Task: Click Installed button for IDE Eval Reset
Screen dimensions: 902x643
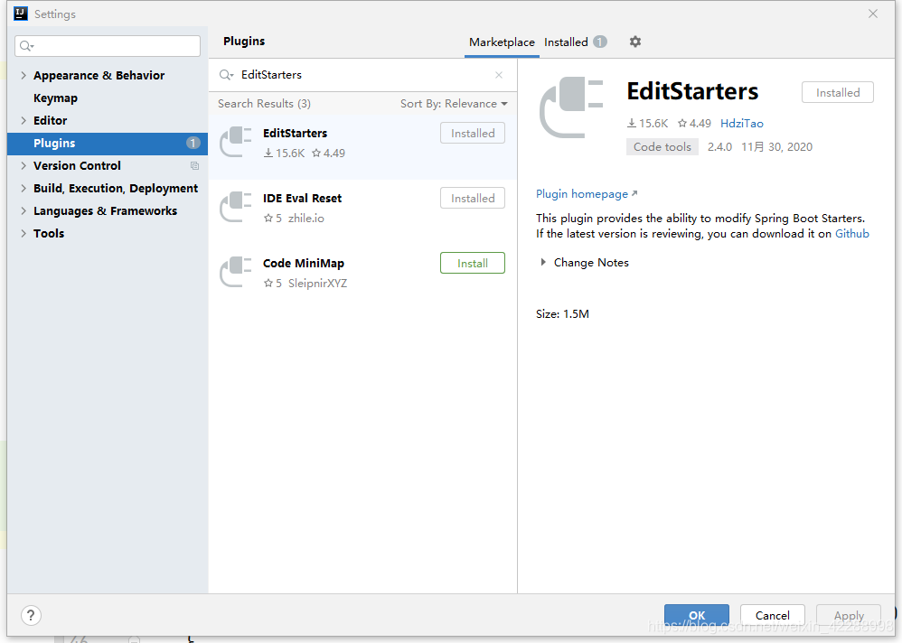Action: [473, 199]
